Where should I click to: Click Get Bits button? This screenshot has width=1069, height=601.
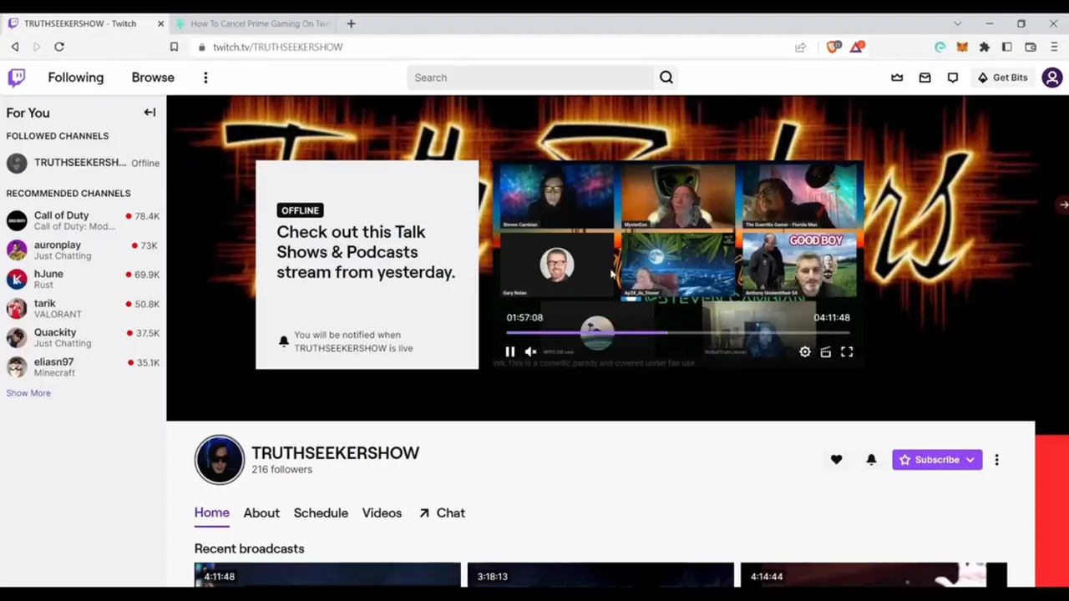coord(1002,78)
